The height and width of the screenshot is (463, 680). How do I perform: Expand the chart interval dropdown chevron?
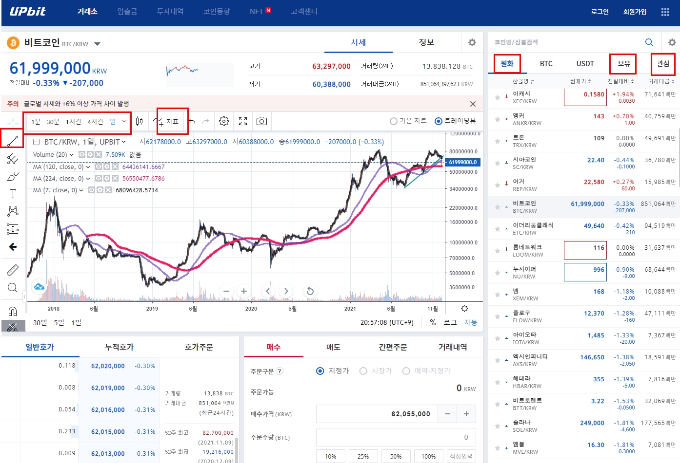(124, 121)
